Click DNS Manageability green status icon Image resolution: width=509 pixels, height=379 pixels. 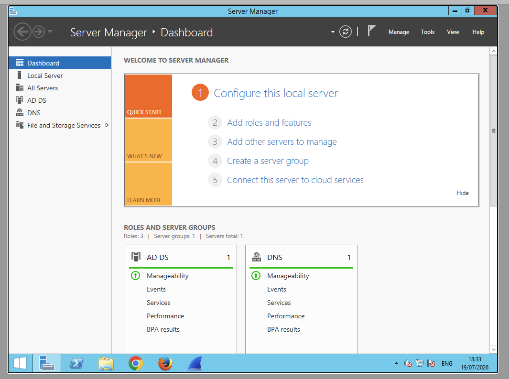pos(256,276)
